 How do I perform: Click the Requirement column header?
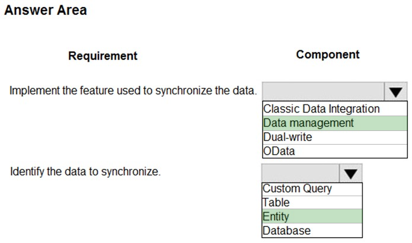coord(103,56)
